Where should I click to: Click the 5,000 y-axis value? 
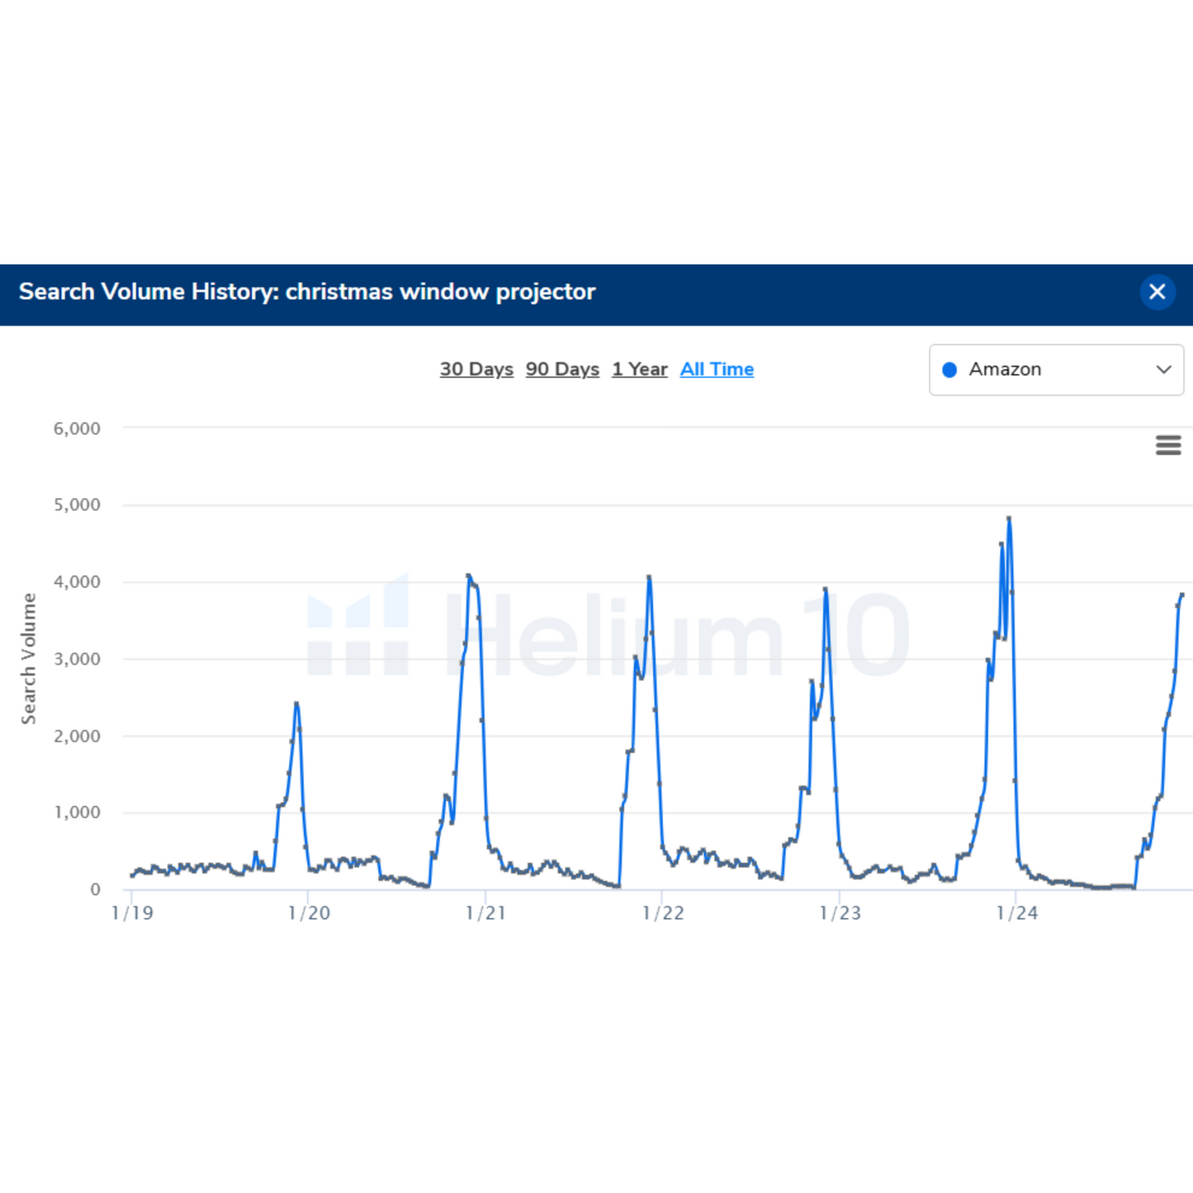[x=77, y=504]
